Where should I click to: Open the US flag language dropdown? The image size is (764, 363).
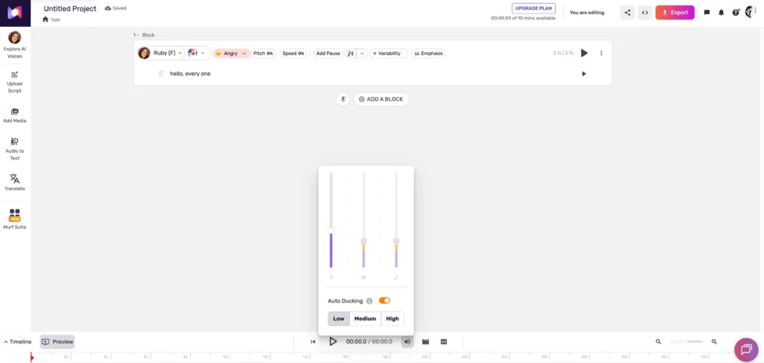pyautogui.click(x=196, y=53)
